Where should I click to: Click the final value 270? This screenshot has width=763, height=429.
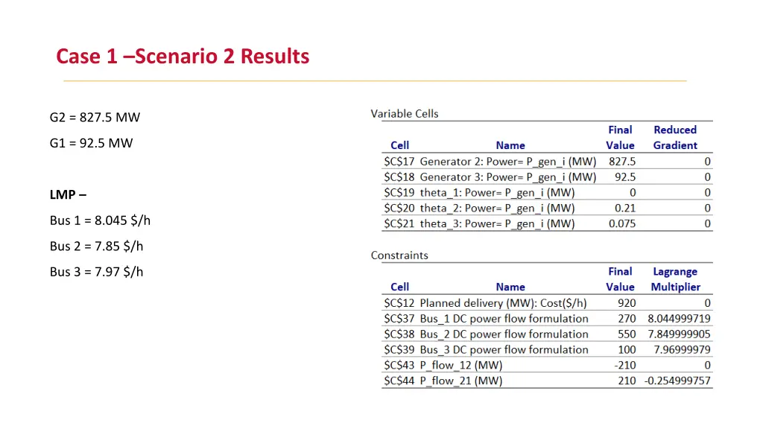[627, 319]
